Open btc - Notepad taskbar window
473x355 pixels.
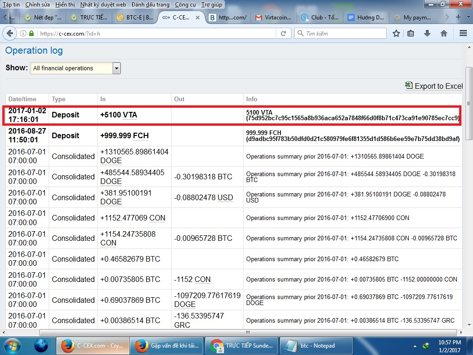point(316,346)
